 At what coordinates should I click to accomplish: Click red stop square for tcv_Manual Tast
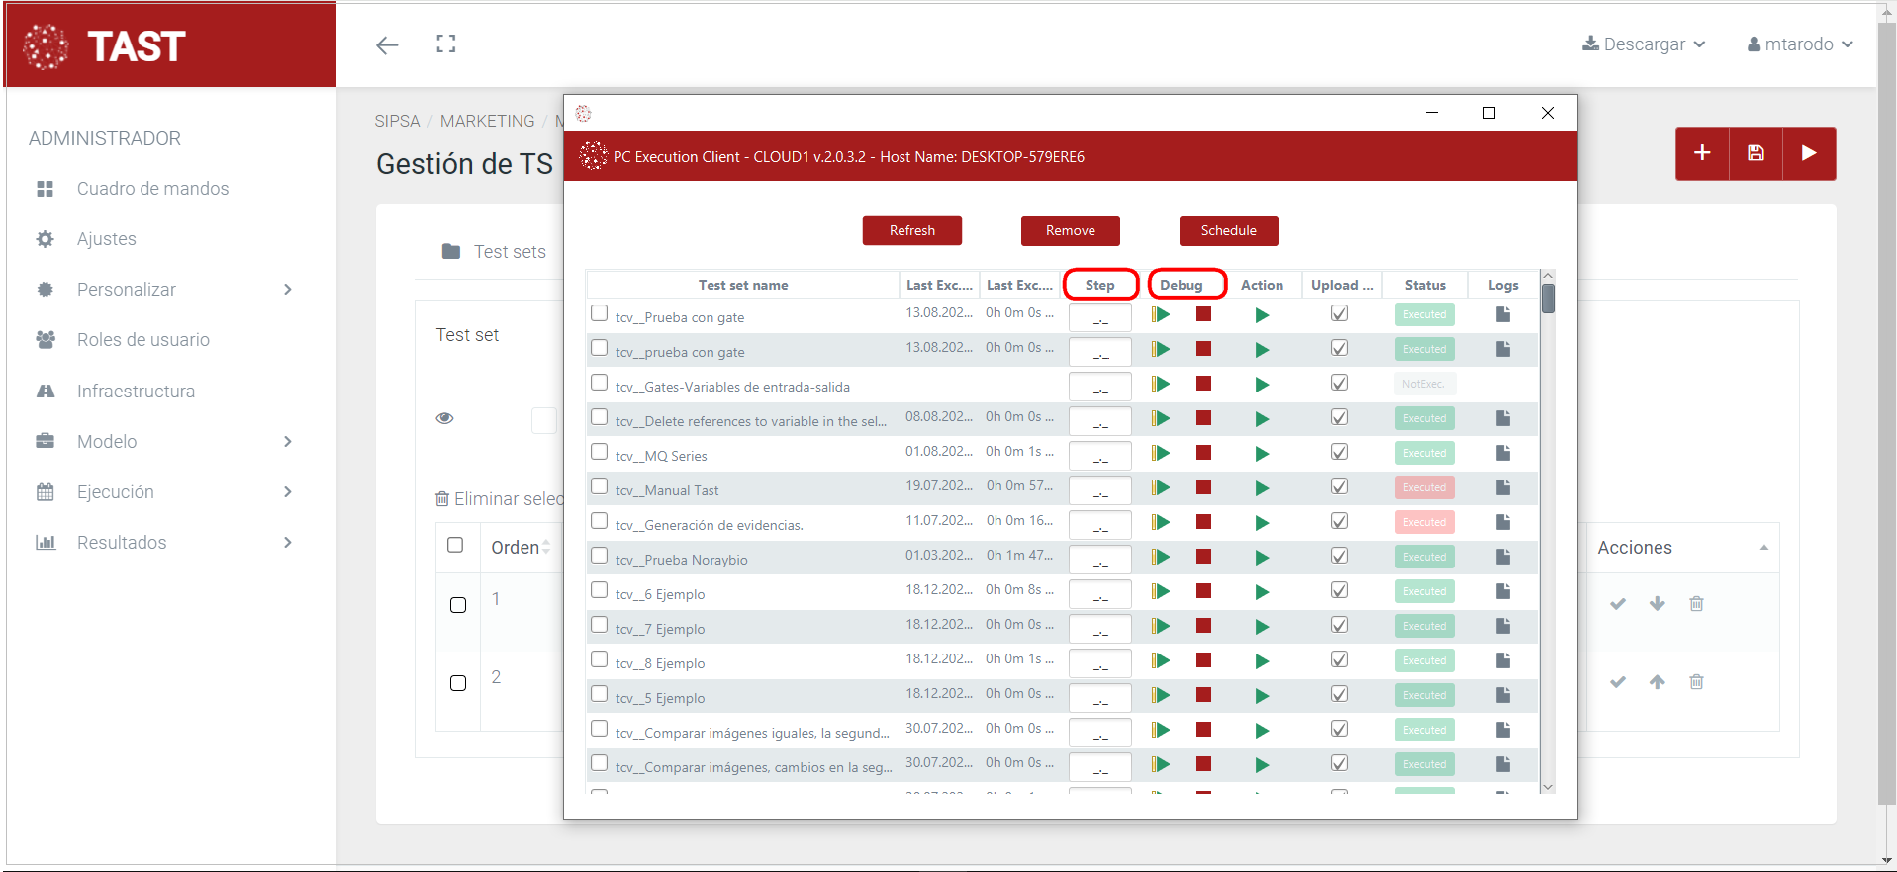1203,487
